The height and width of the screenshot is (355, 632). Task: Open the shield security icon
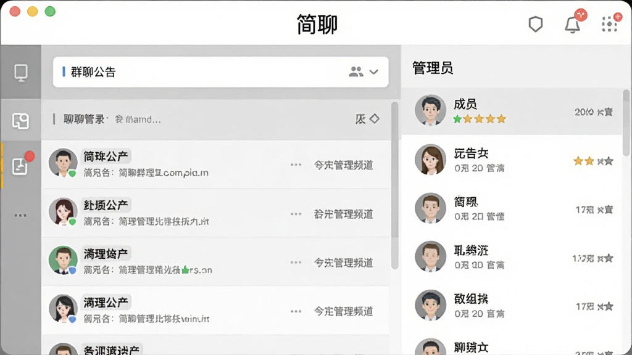[x=535, y=24]
